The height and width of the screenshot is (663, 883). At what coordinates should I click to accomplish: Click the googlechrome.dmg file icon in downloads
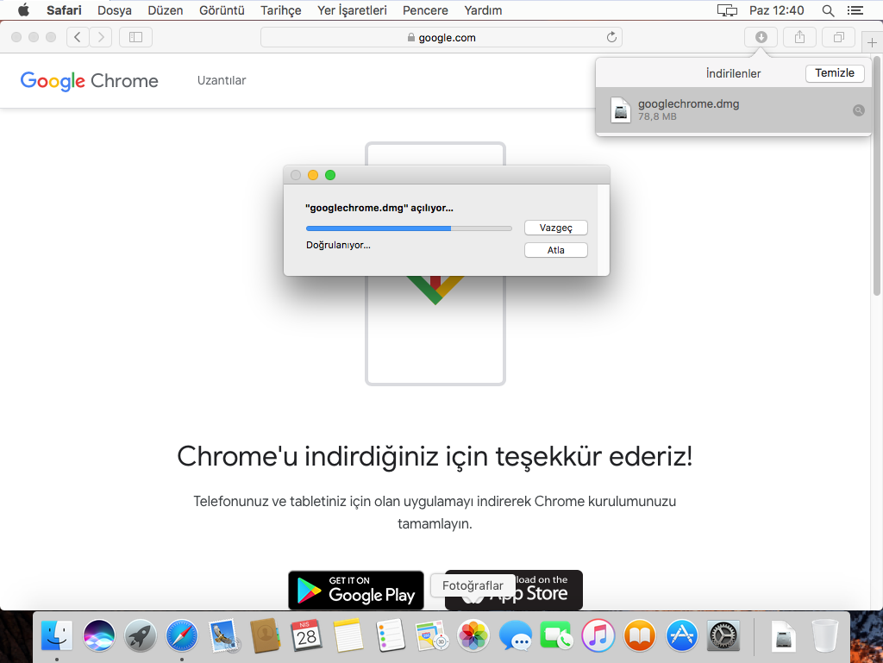tap(621, 109)
